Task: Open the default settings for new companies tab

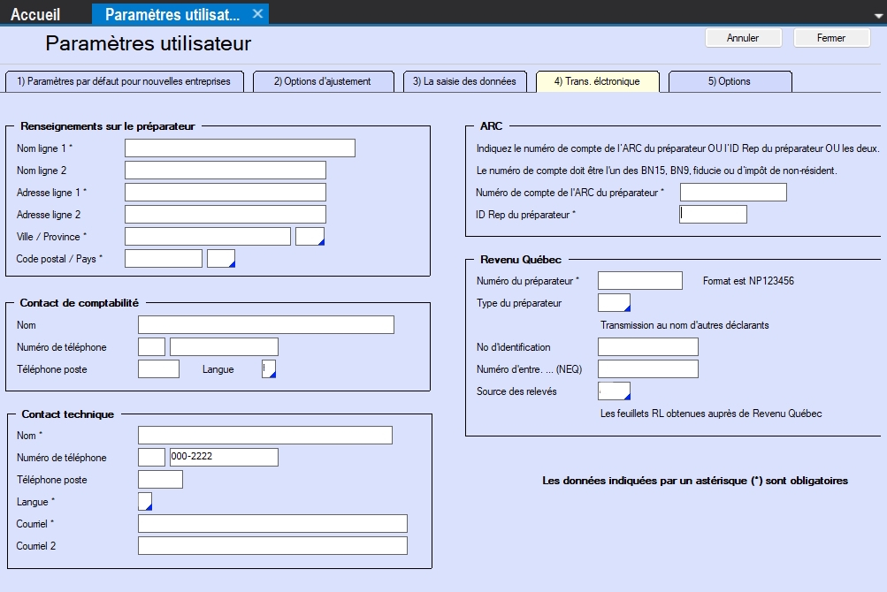Action: pos(124,81)
